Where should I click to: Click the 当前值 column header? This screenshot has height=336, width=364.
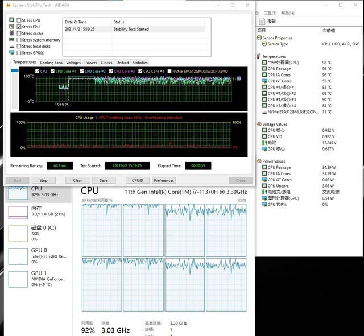pos(329,30)
